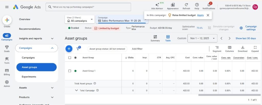Open the Overview page
The image size is (262, 105).
(25, 19)
